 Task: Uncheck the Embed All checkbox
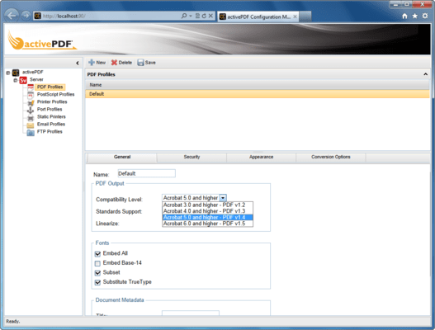97,254
